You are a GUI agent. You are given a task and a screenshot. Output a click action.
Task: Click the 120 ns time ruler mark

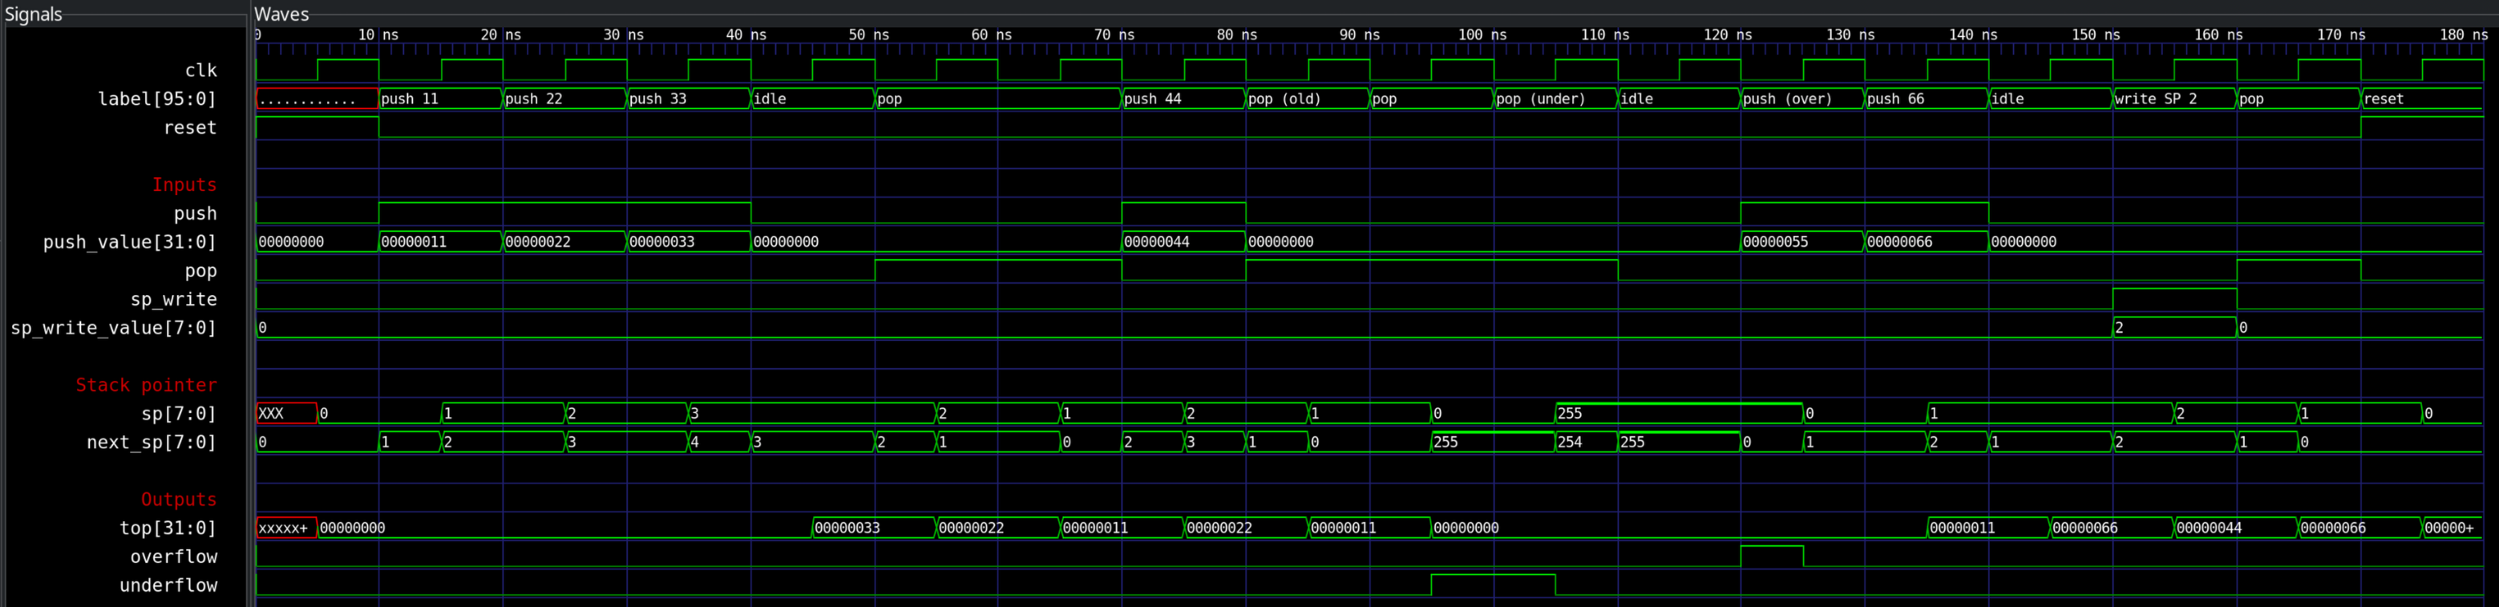pos(1728,35)
